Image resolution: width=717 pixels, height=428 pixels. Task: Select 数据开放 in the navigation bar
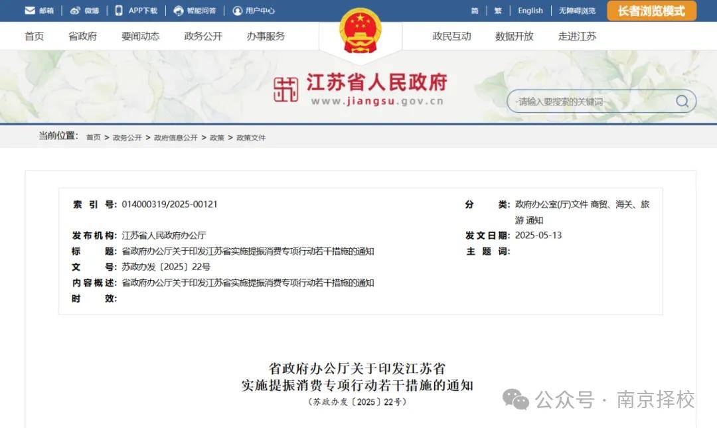click(x=515, y=36)
